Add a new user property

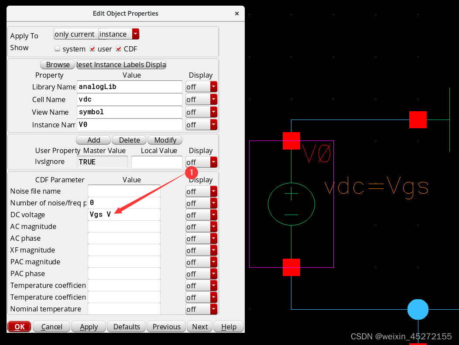pos(93,140)
